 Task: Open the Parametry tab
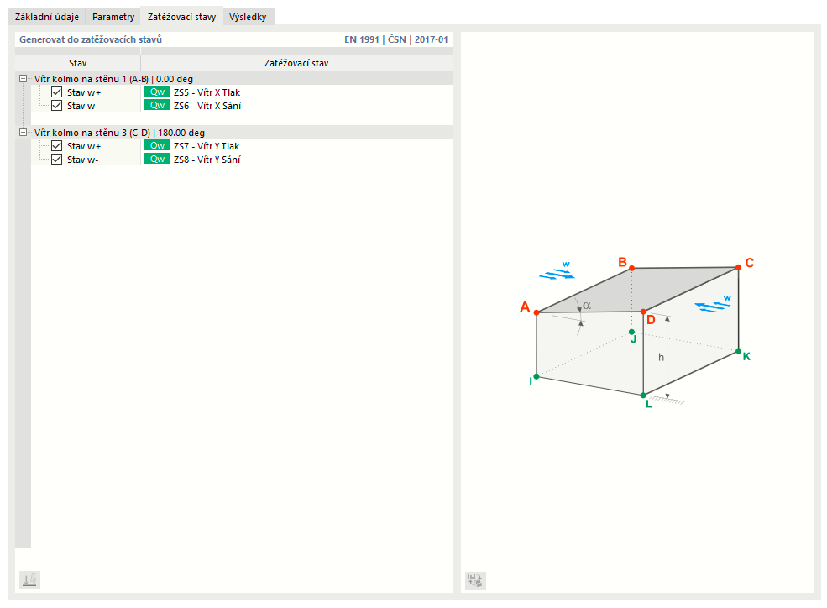(x=113, y=17)
